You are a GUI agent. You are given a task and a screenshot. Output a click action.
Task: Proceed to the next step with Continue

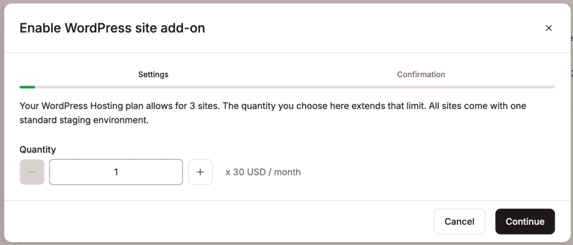pyautogui.click(x=525, y=222)
